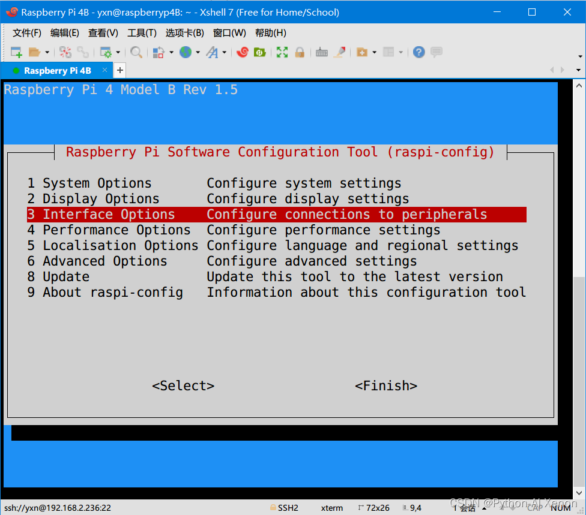Select 1 System Options in raspi-config

pyautogui.click(x=277, y=183)
